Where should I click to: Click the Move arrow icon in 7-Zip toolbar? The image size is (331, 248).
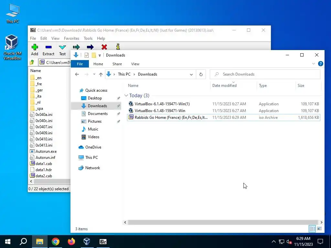click(90, 47)
